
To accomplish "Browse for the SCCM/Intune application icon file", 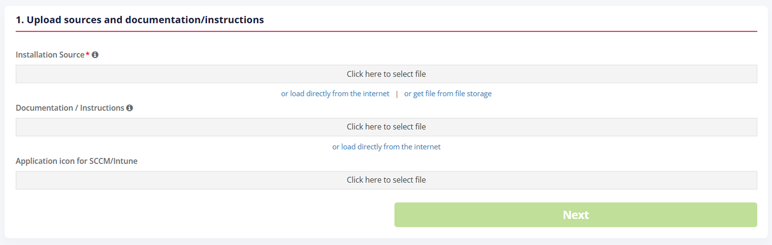I will click(x=386, y=180).
